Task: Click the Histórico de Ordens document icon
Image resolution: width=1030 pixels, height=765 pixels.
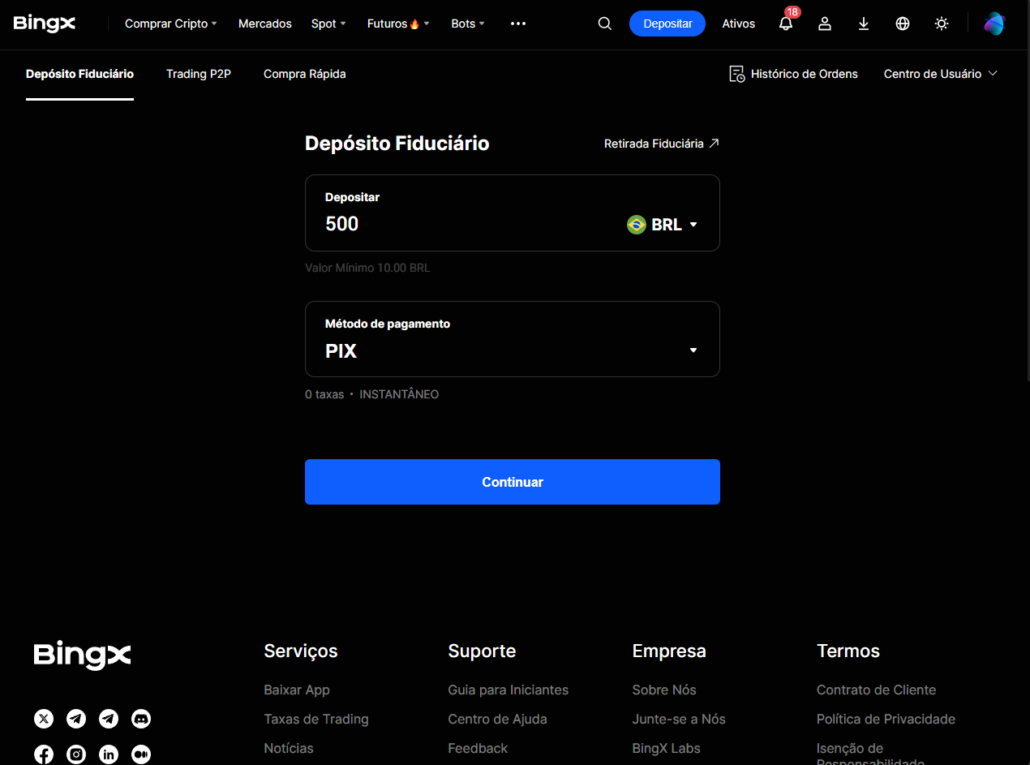Action: (736, 74)
